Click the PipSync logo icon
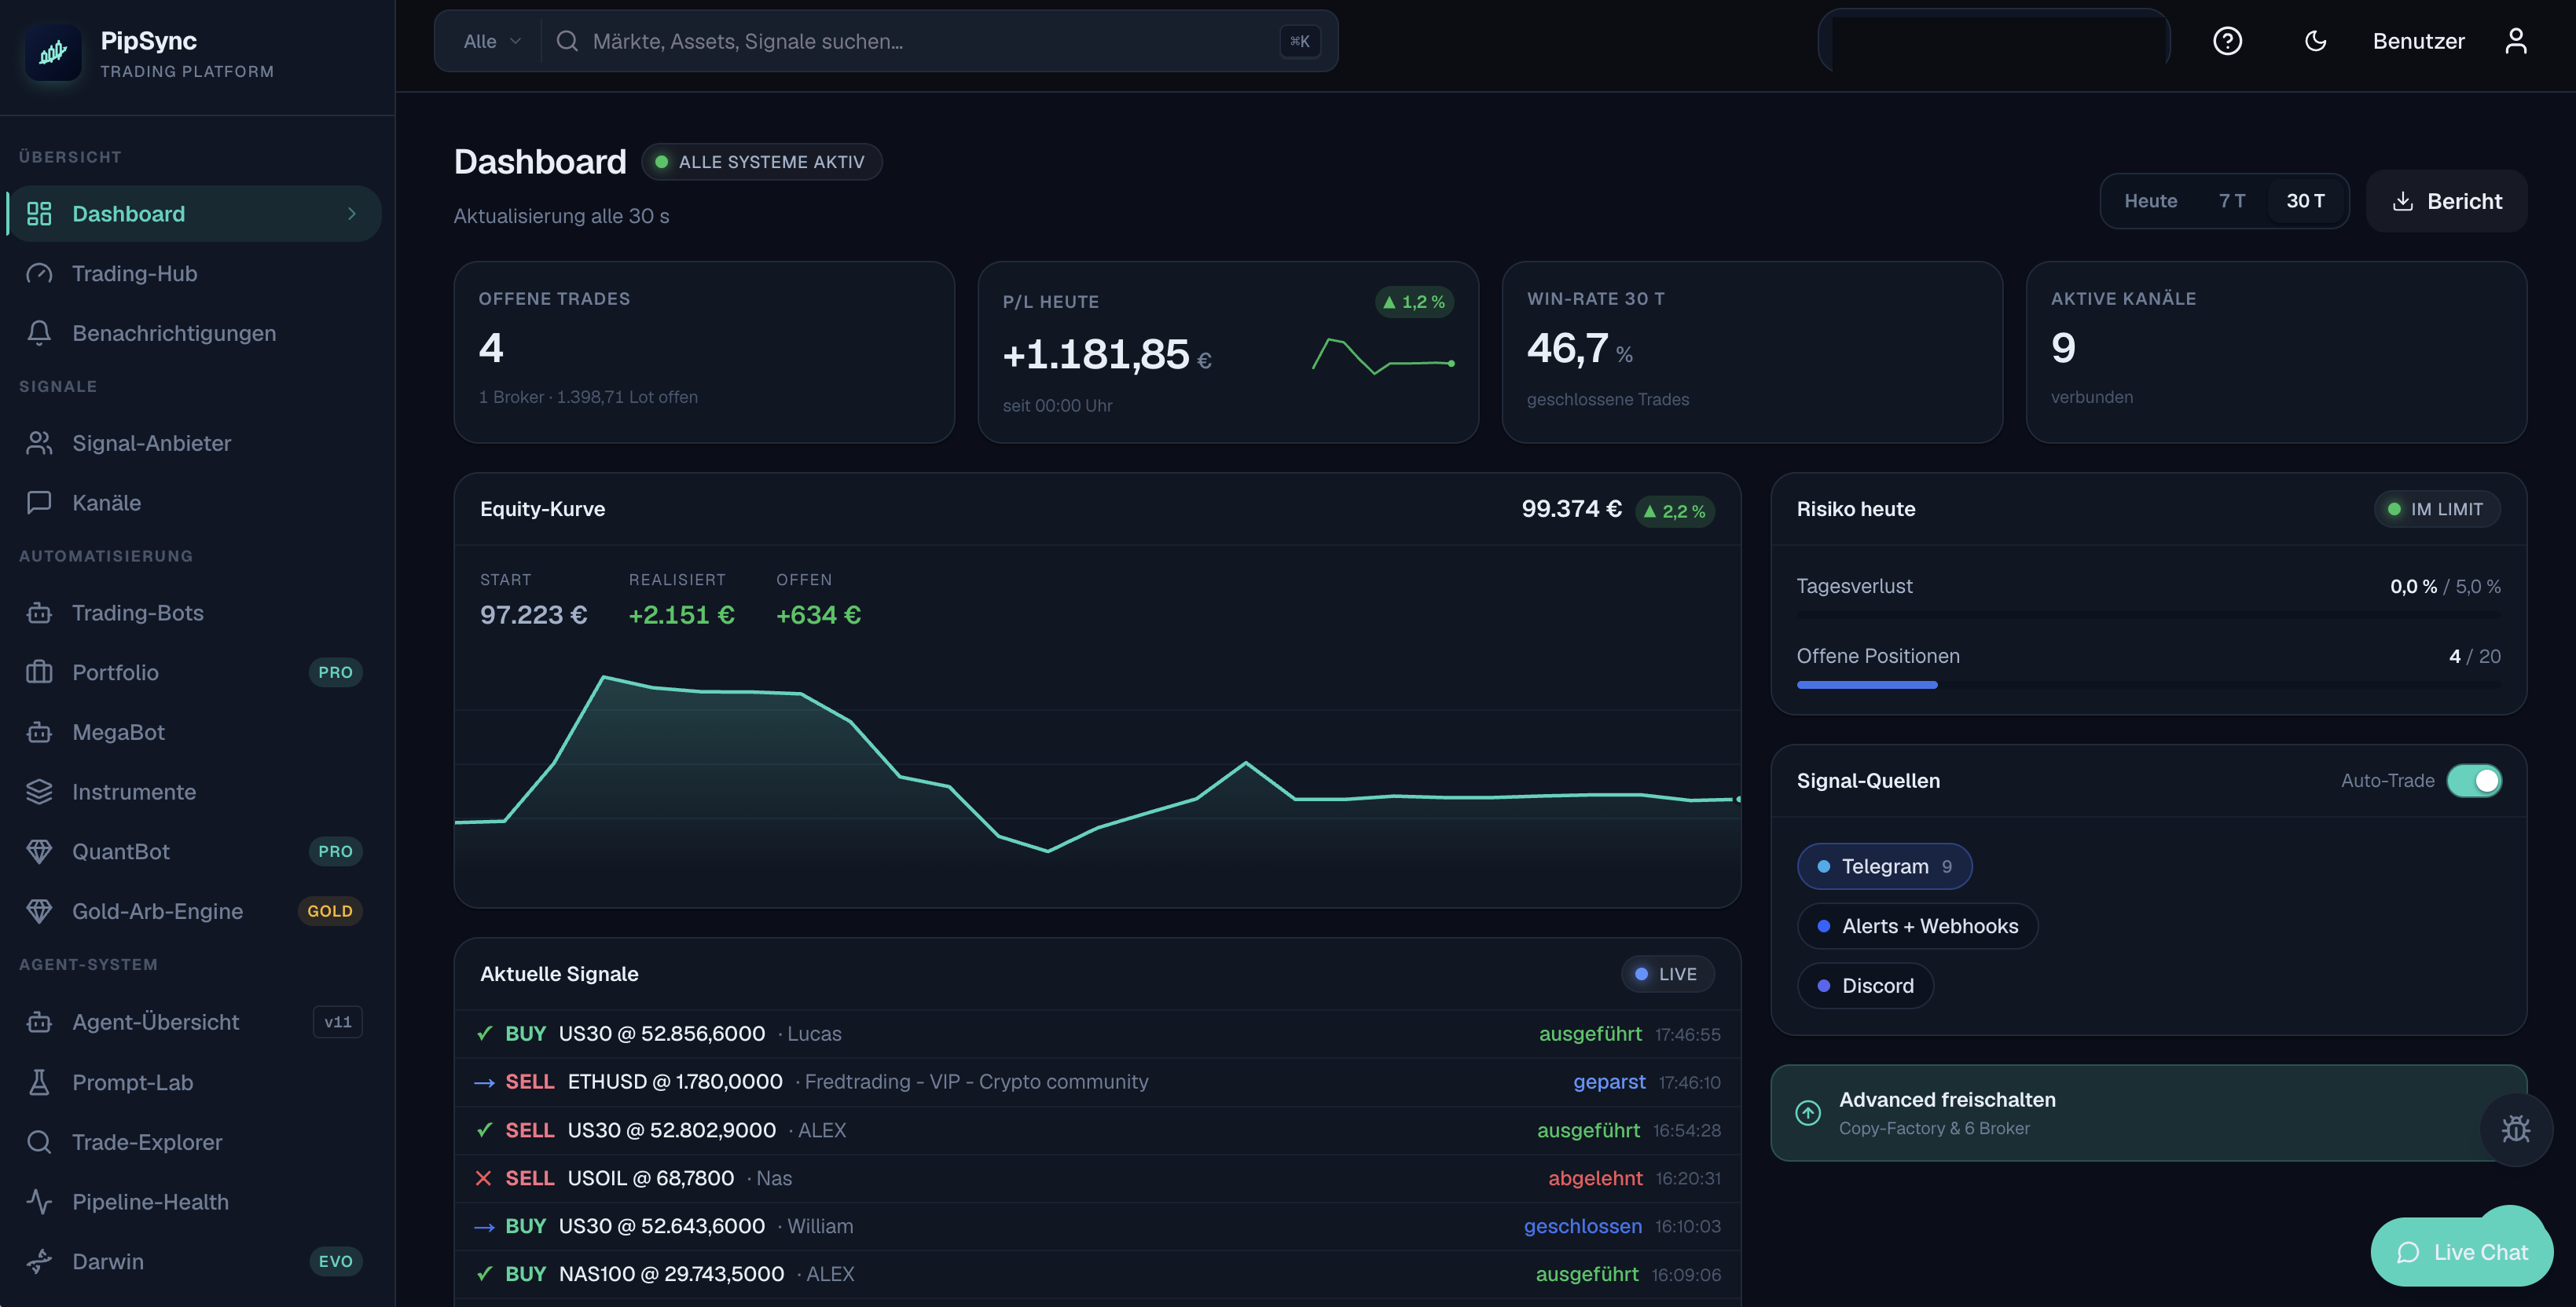 click(x=53, y=53)
